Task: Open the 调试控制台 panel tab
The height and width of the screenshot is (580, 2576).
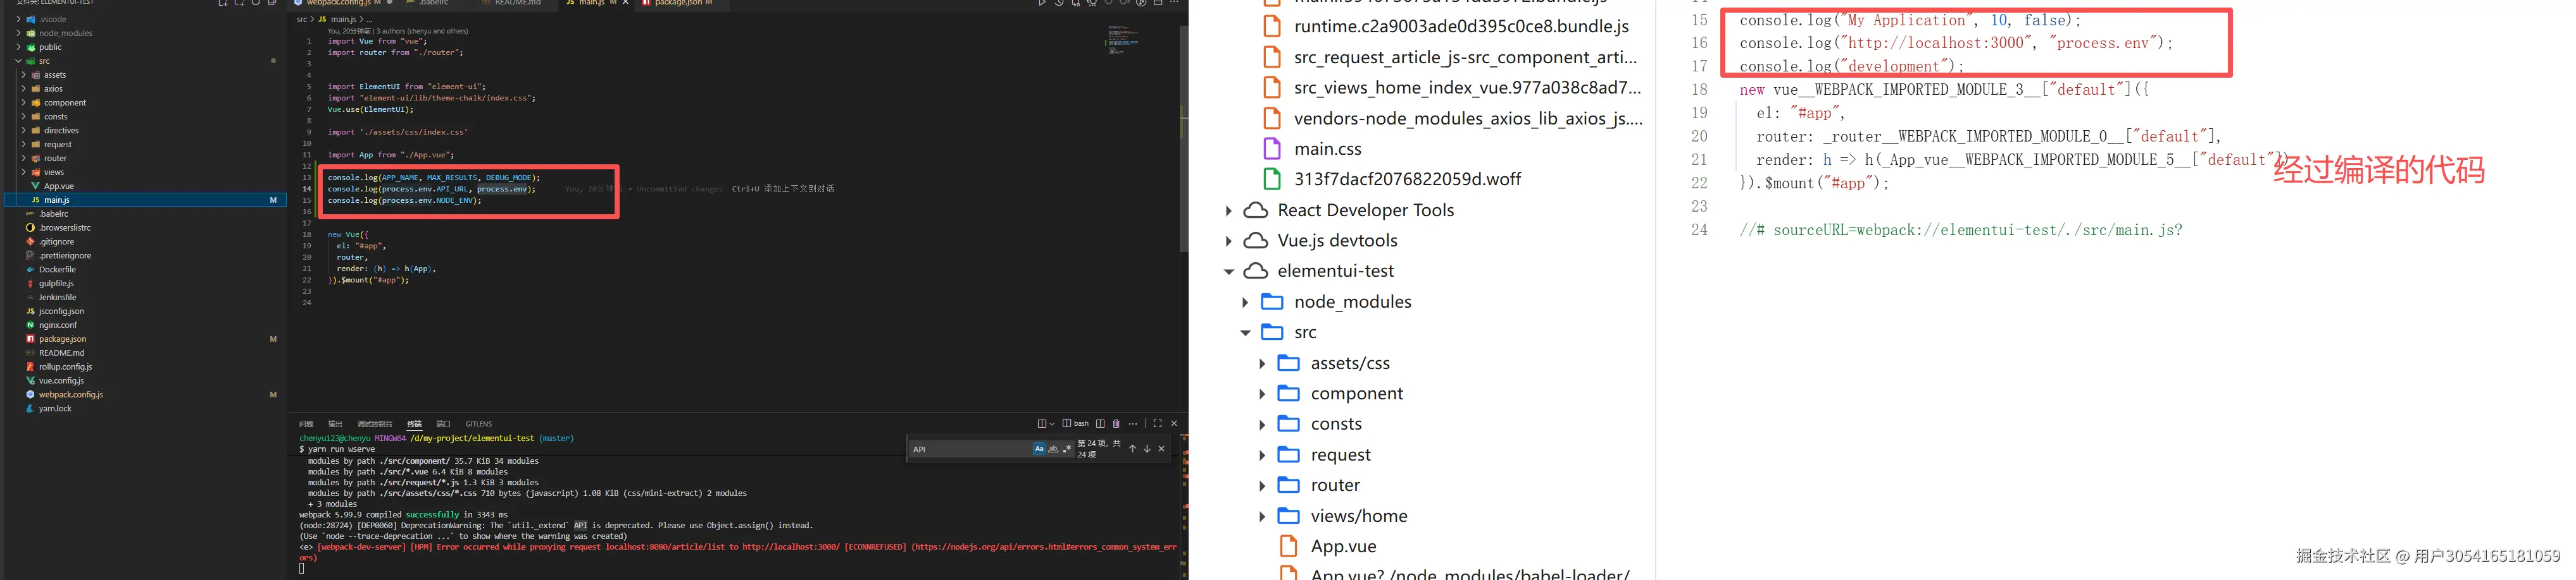Action: (x=374, y=425)
